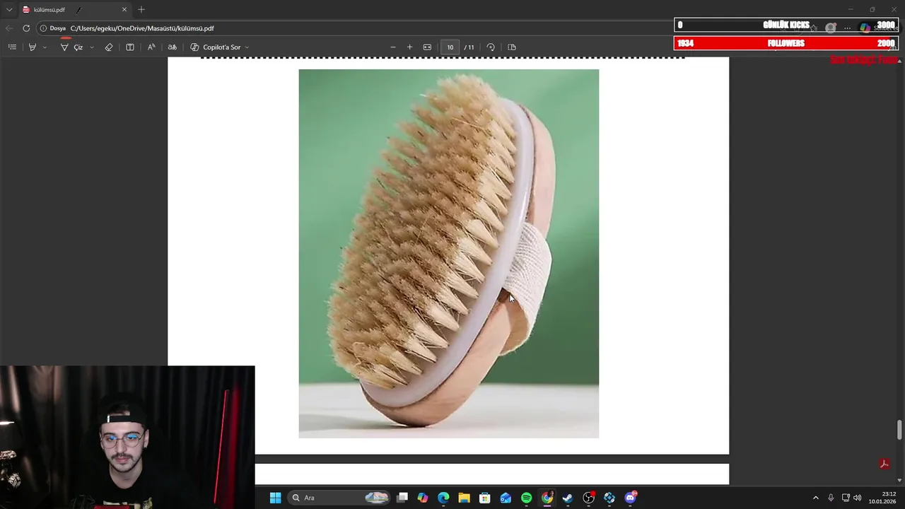This screenshot has height=509, width=905.
Task: Click the brush image in the PDF
Action: coord(448,253)
